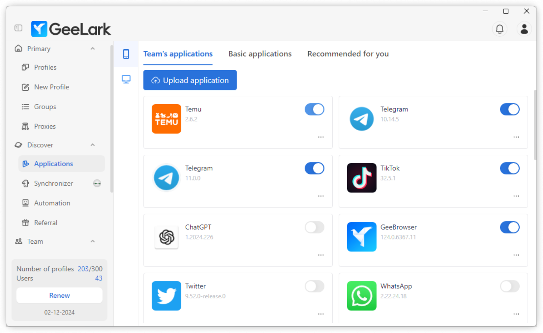Go to Automation
The image size is (543, 333).
[62, 203]
